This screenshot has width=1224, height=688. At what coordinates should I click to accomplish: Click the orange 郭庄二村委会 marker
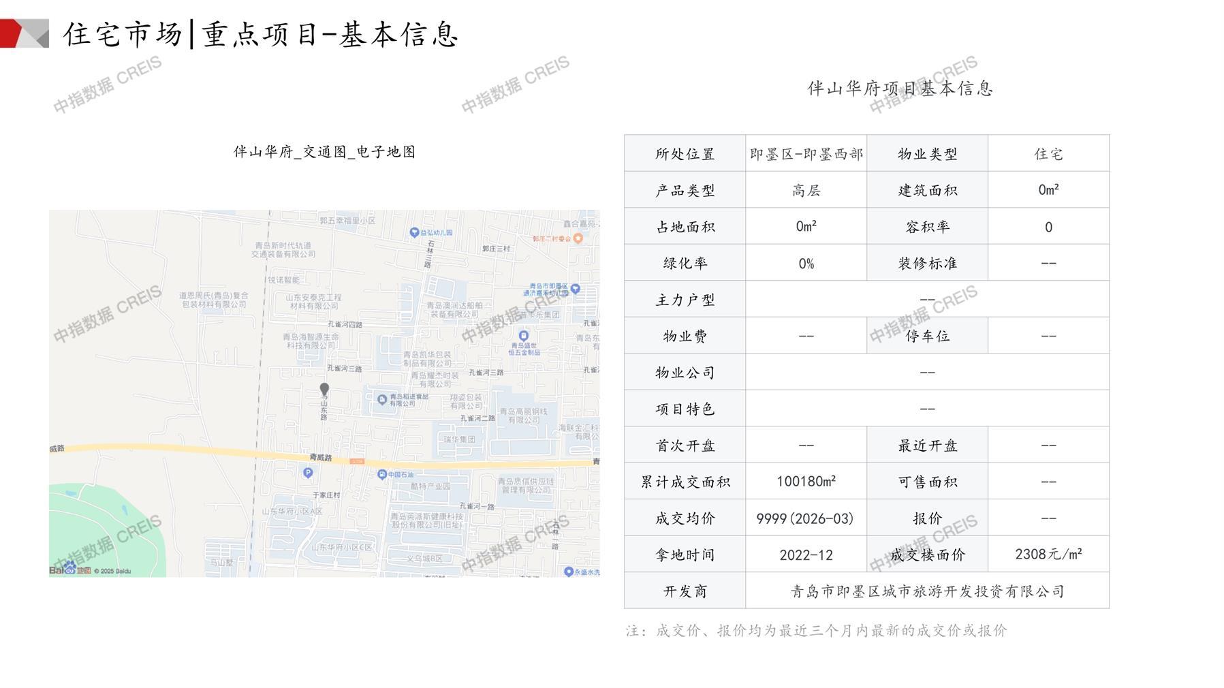pyautogui.click(x=578, y=238)
